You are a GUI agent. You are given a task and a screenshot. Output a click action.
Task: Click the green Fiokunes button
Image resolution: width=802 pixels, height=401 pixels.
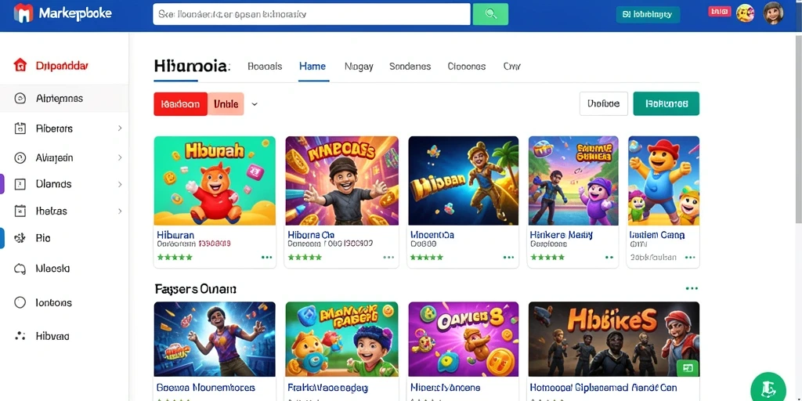666,104
